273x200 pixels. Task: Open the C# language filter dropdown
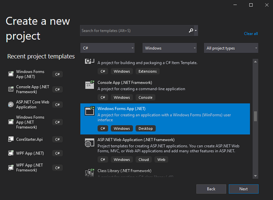click(x=108, y=48)
